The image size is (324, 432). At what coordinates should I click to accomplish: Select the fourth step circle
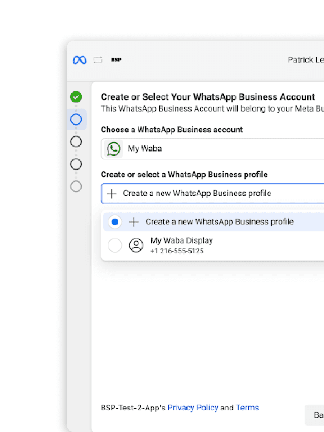76,164
